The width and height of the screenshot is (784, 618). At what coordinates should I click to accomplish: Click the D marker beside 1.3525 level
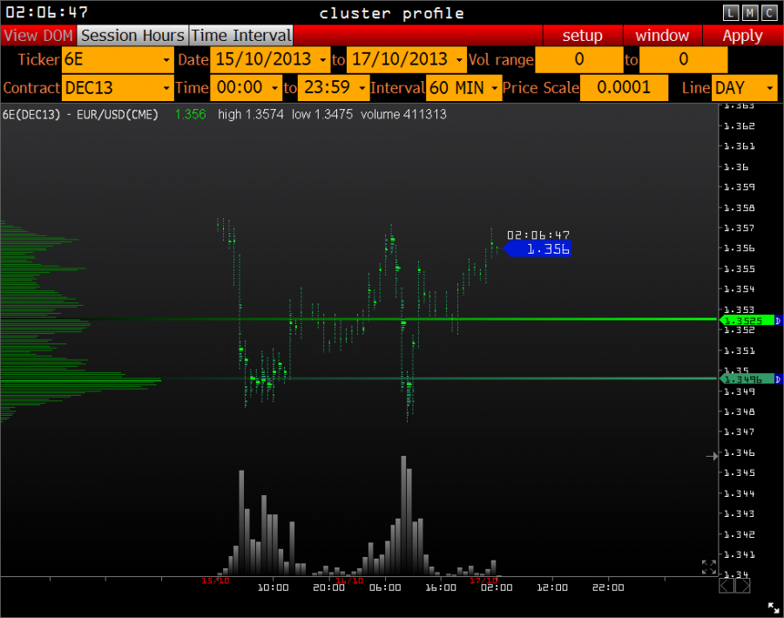779,321
